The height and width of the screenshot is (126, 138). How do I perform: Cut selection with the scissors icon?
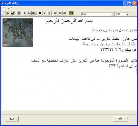24,13
